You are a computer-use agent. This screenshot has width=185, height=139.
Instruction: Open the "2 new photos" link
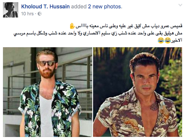pyautogui.click(x=105, y=6)
